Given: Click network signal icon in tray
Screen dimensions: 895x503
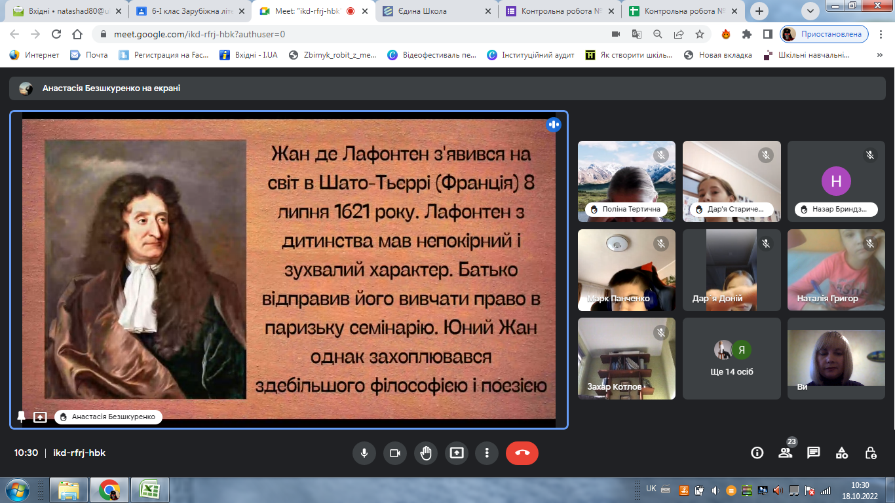Looking at the screenshot, I should point(826,490).
